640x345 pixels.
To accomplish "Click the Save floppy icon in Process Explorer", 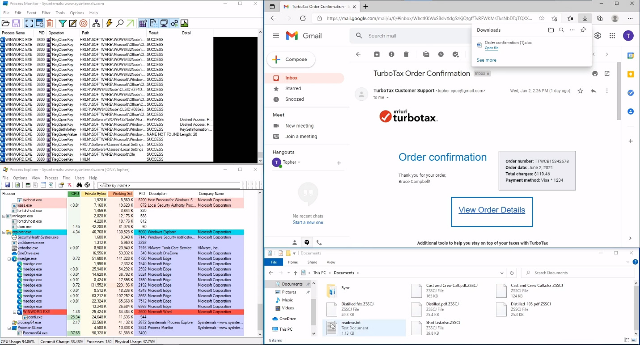I will [x=8, y=185].
